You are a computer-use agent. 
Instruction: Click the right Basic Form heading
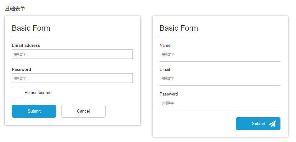(x=179, y=28)
